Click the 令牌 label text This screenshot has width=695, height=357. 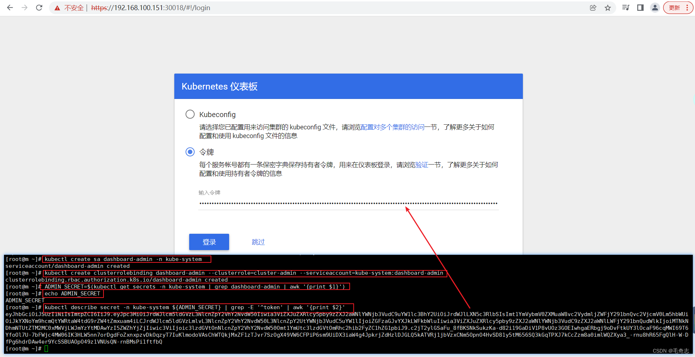[x=207, y=152]
